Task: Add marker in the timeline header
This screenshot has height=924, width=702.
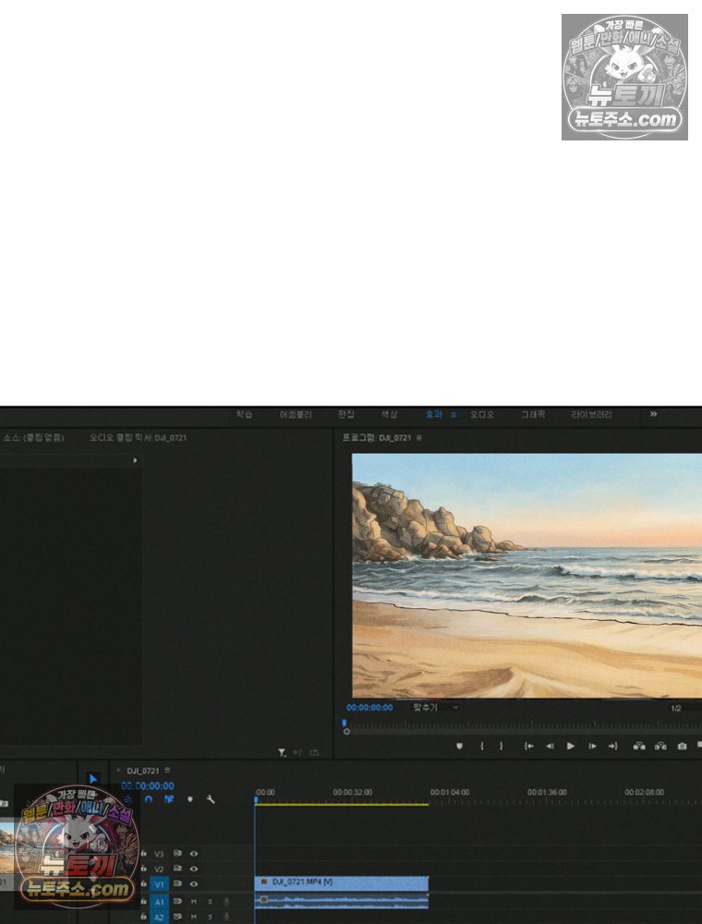Action: (x=189, y=799)
